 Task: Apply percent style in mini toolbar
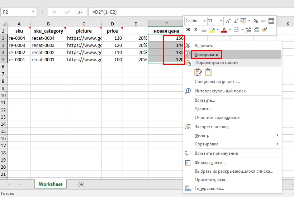point(256,21)
